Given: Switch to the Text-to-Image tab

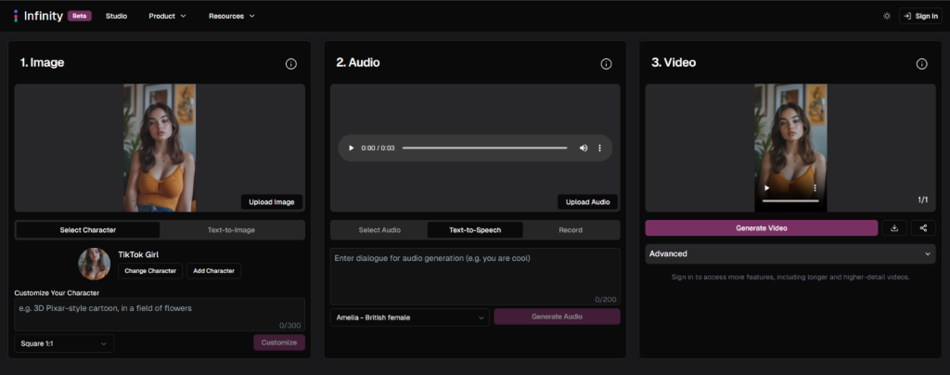Looking at the screenshot, I should pyautogui.click(x=231, y=229).
